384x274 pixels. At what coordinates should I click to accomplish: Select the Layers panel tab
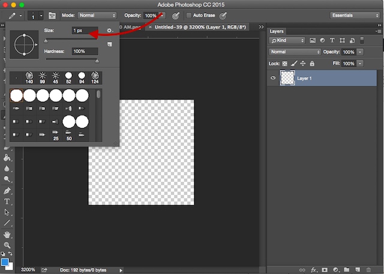point(277,31)
